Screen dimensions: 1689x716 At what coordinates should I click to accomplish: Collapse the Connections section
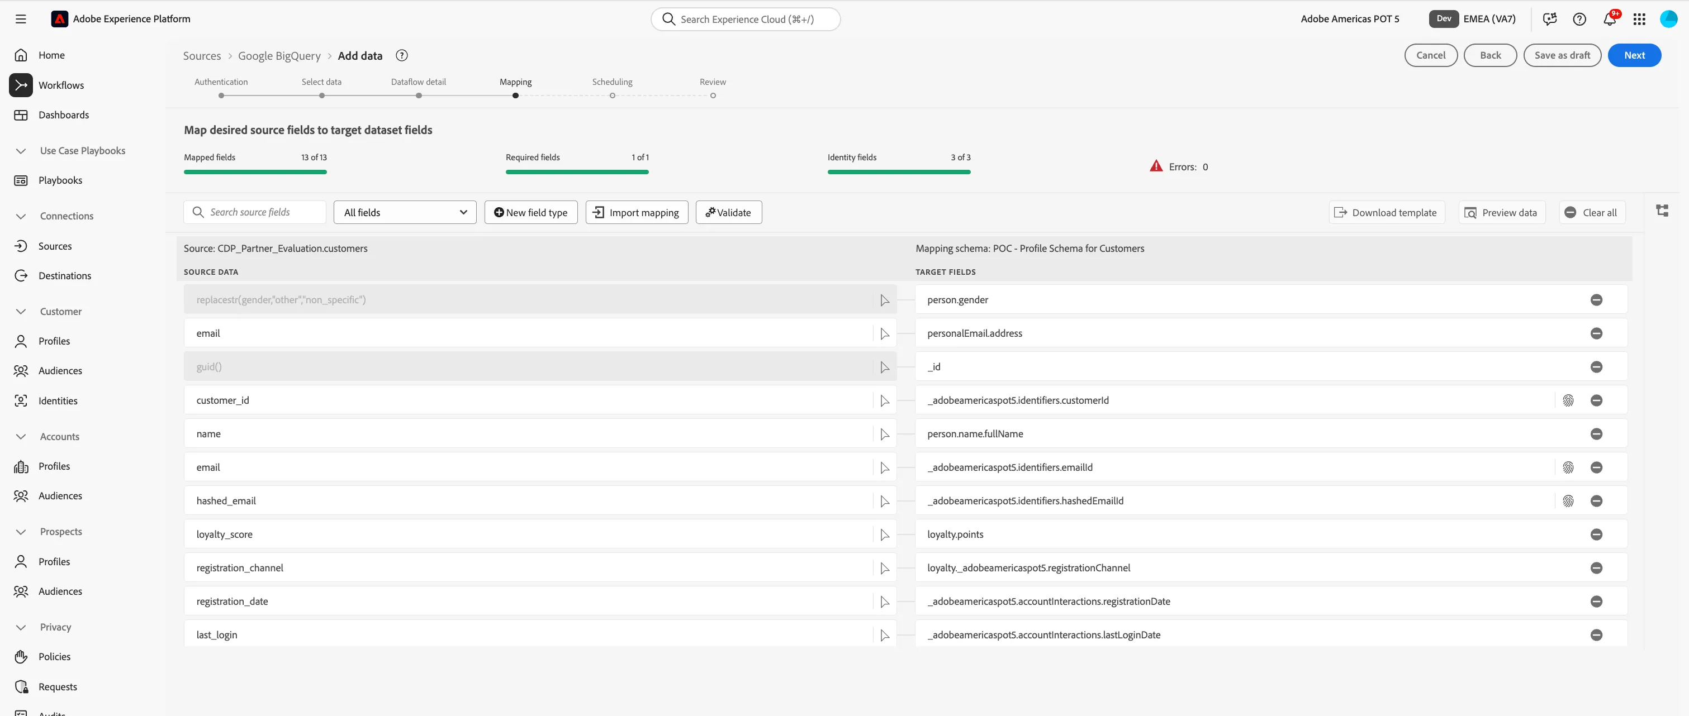coord(21,216)
